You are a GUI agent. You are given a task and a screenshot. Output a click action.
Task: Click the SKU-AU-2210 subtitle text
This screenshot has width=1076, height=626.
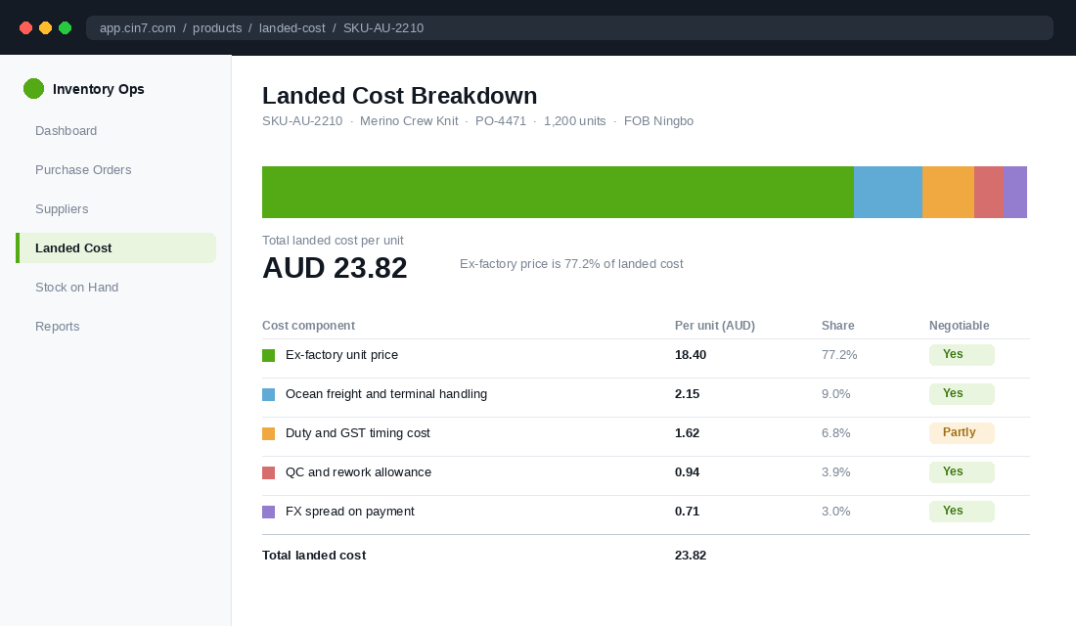point(302,121)
